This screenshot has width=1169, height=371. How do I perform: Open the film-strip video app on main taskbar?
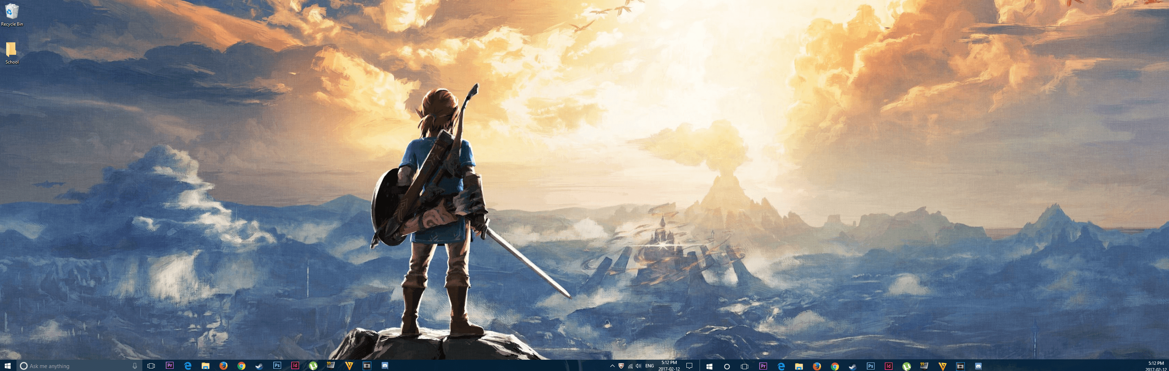(367, 366)
